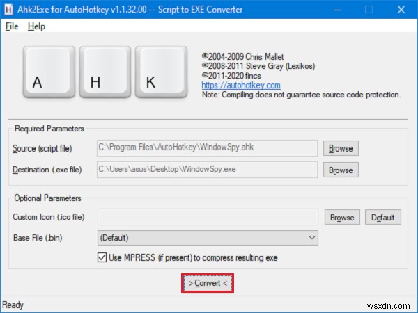Click the Source script file path field
The image size is (418, 313).
point(207,148)
